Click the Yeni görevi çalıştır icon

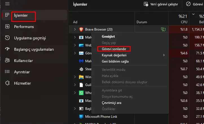tap(146, 4)
